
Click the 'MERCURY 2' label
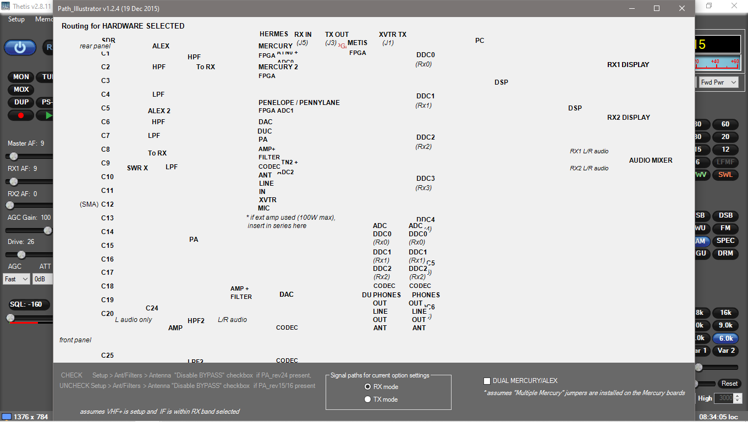(x=278, y=67)
